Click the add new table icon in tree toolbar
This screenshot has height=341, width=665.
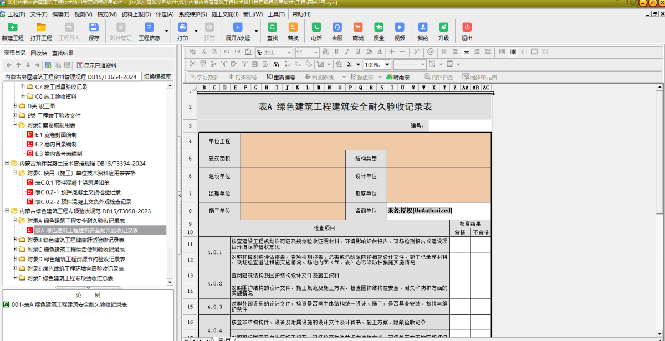click(x=48, y=65)
